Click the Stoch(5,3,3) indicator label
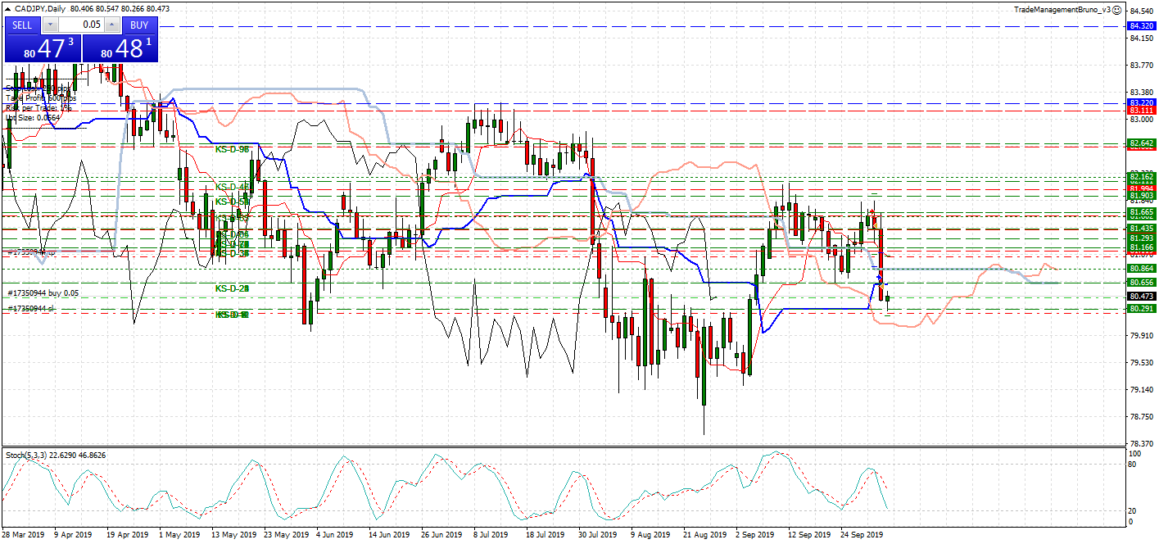The image size is (1159, 544). click(x=28, y=454)
